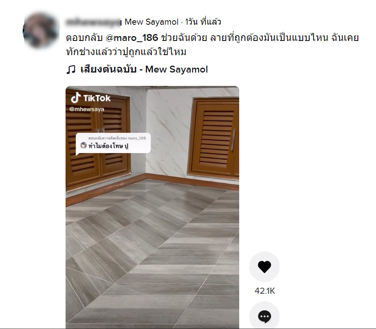Viewport: 376px width, 329px height.
Task: Click the reply-to-comment sticker on the video
Action: (113, 143)
